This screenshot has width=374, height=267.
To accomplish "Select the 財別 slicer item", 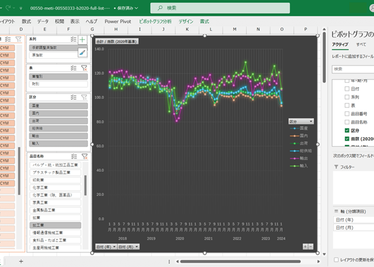I will [58, 84].
